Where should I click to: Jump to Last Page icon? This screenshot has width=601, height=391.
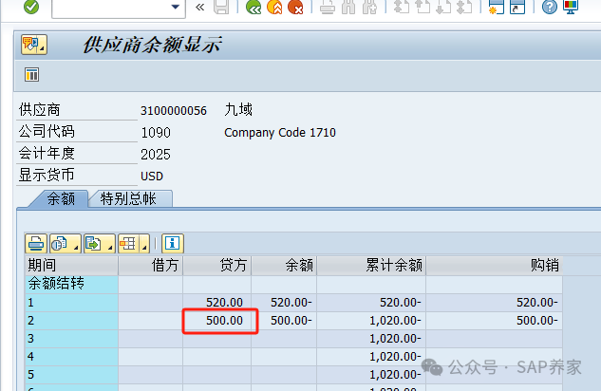coord(464,7)
